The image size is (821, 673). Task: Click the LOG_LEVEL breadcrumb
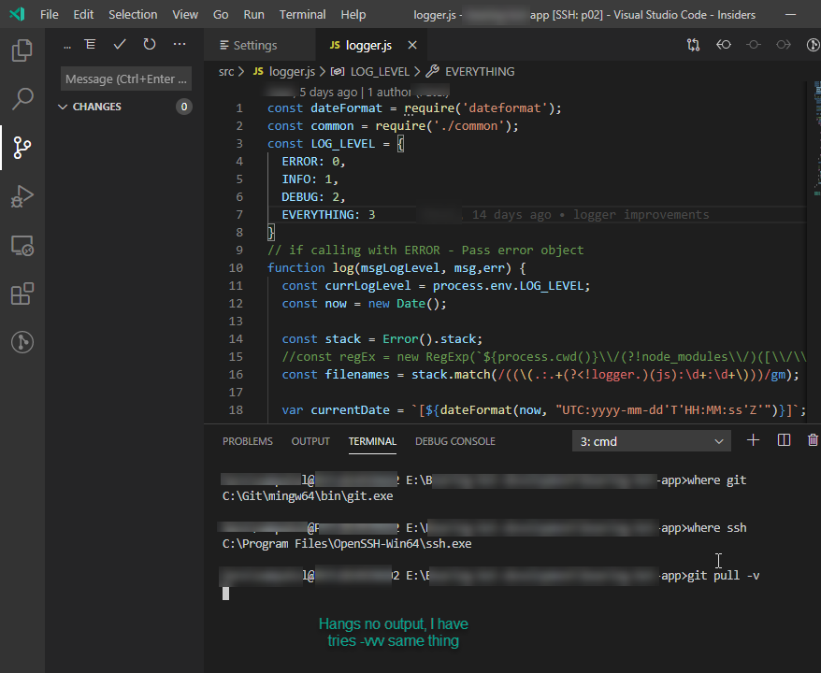pos(380,71)
